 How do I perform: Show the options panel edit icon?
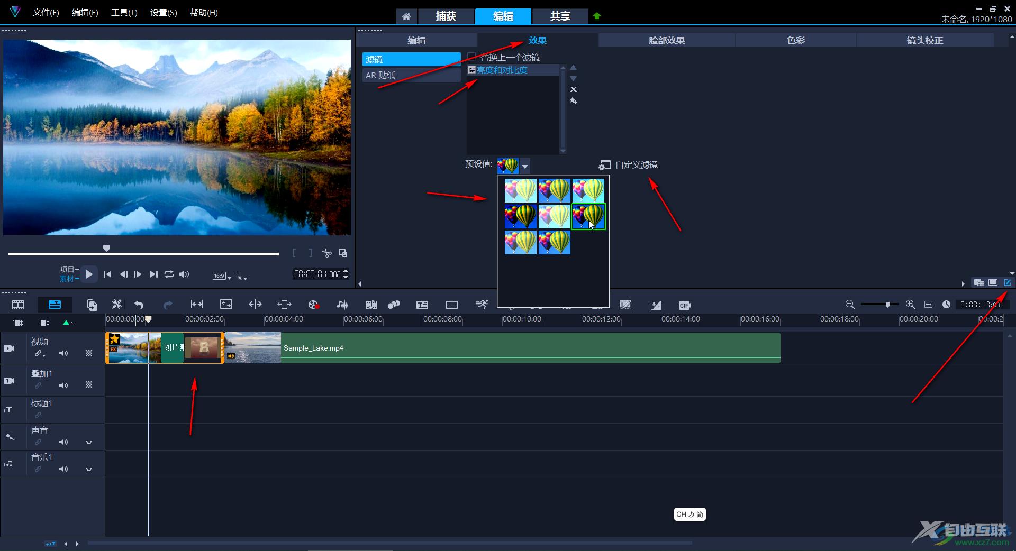(x=1008, y=282)
